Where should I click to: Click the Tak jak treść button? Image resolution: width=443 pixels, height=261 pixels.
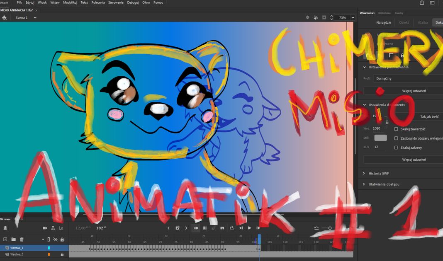[429, 117]
